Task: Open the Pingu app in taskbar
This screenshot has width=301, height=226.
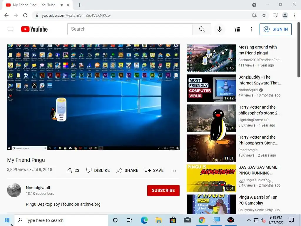Action: tap(230, 220)
